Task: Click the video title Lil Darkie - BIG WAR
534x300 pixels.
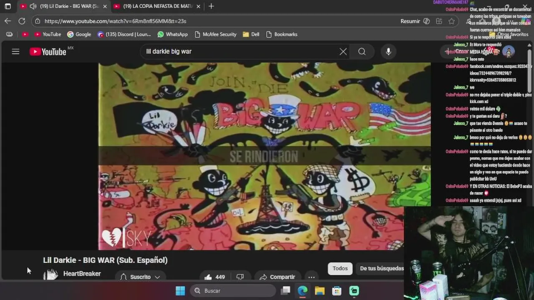Action: tap(105, 260)
